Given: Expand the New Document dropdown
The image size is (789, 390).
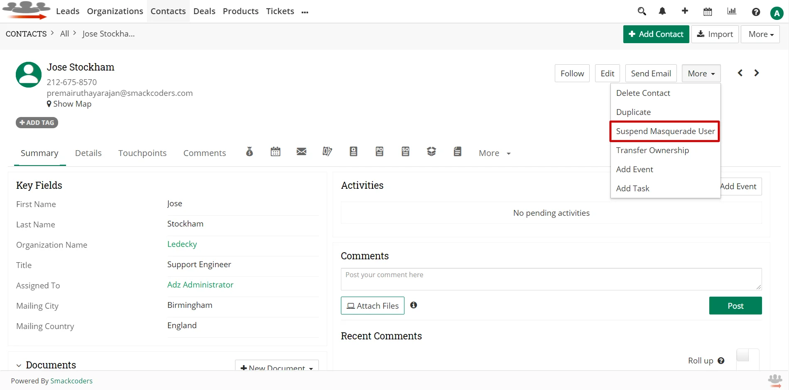Looking at the screenshot, I should (277, 367).
